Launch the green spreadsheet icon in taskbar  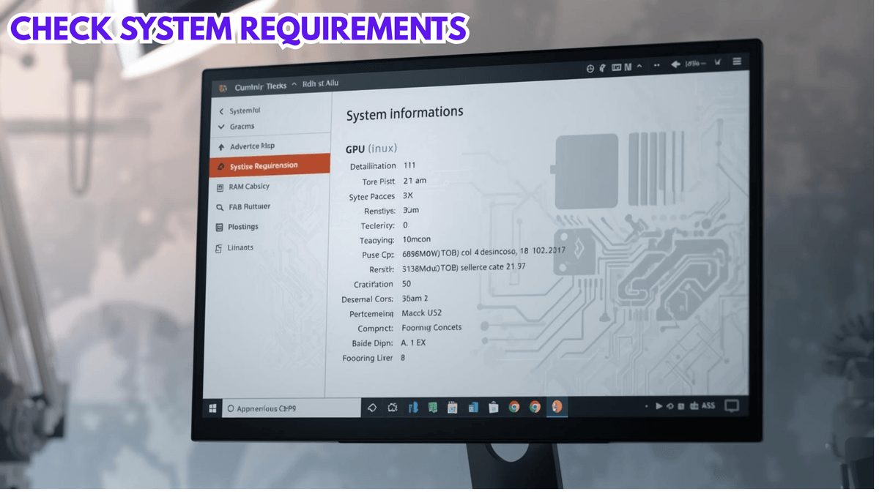pos(433,408)
